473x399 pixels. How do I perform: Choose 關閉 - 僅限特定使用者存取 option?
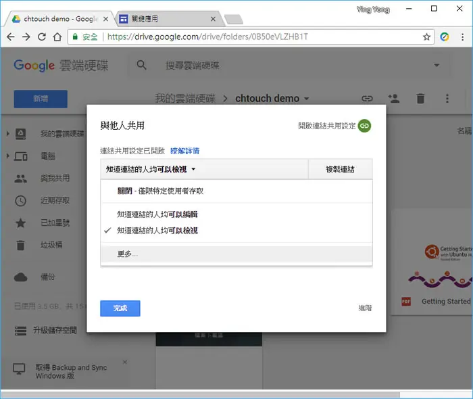160,191
